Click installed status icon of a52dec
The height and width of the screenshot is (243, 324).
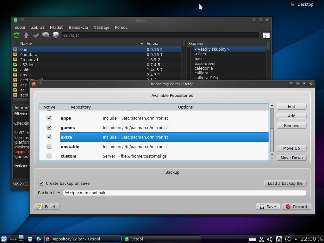tap(15, 65)
